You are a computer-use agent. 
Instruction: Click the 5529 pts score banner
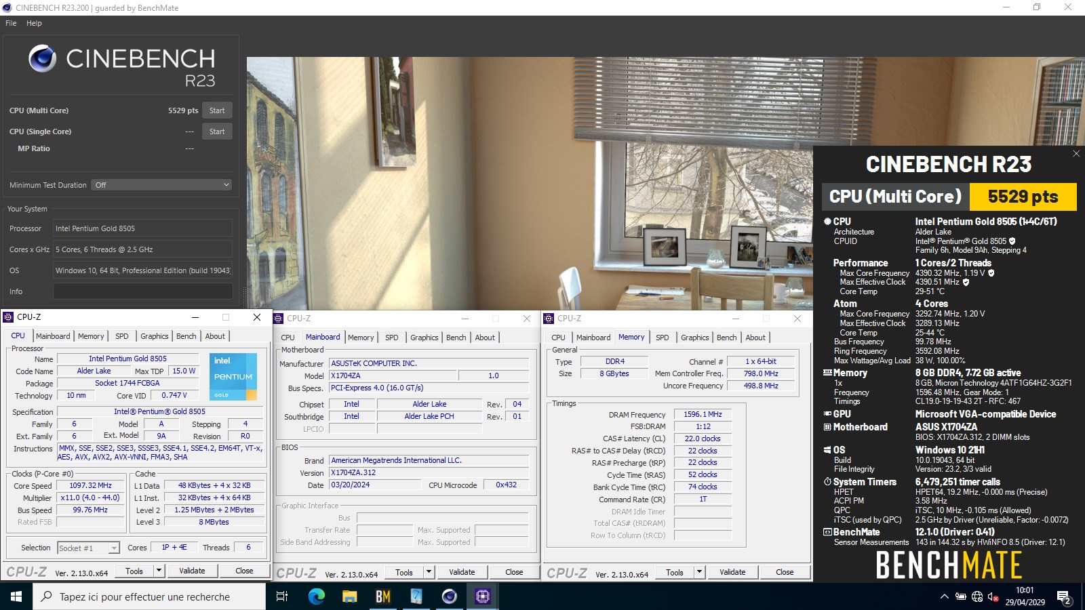(1023, 197)
